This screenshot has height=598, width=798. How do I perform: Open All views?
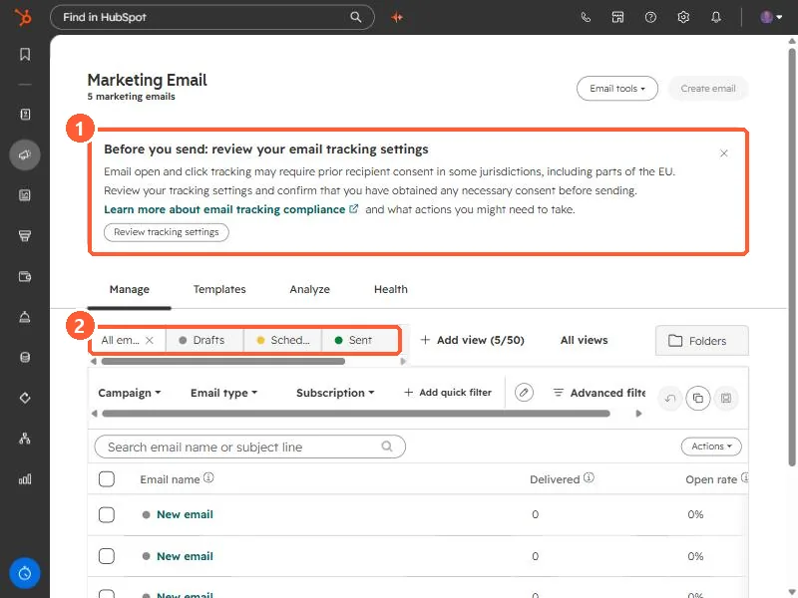coord(584,340)
